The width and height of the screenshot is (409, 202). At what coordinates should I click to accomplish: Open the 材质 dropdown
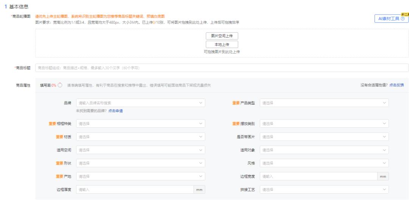pos(140,137)
